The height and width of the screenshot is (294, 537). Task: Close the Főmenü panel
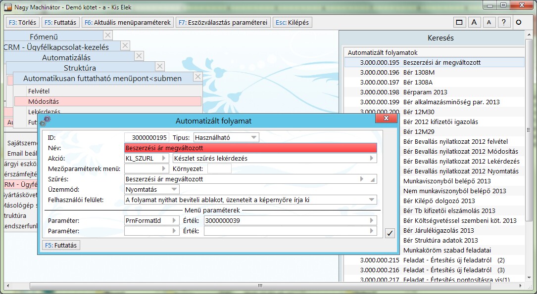click(x=107, y=35)
